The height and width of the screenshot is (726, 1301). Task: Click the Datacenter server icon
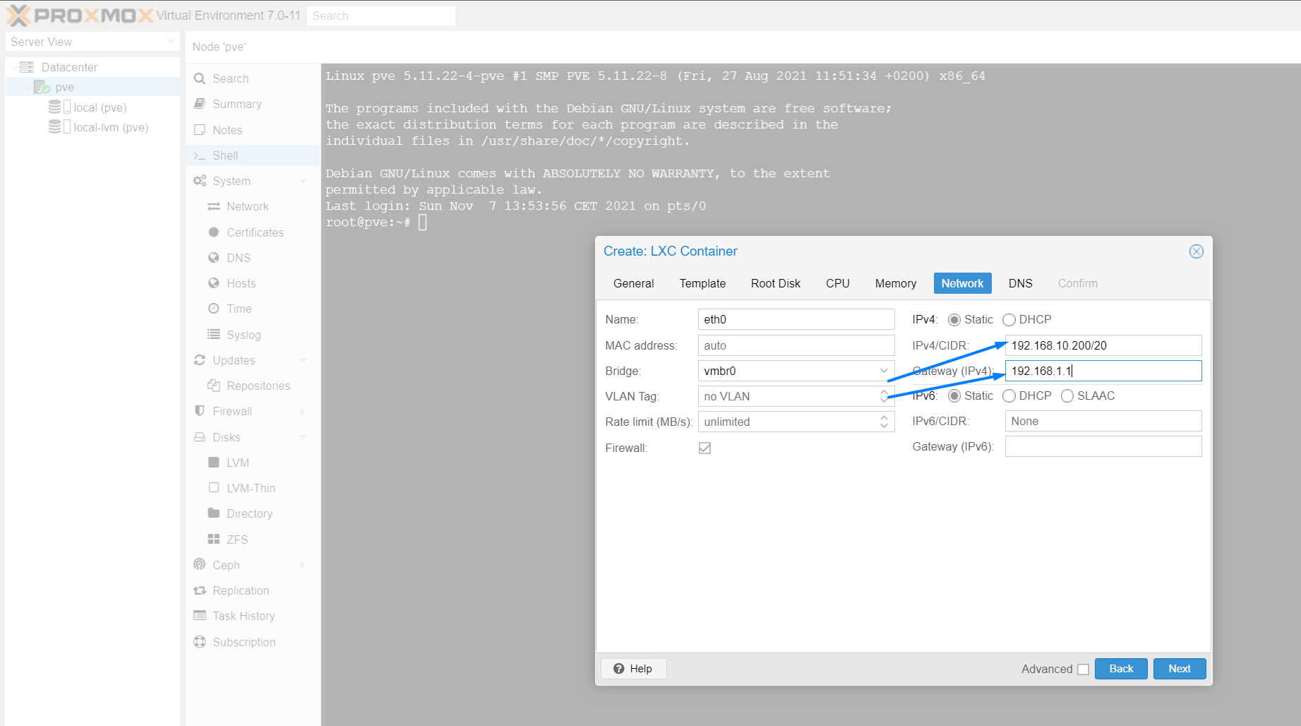[x=27, y=67]
